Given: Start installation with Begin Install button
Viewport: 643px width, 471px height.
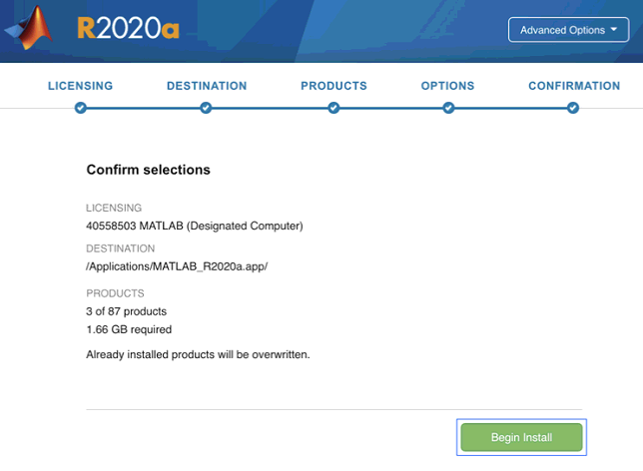Looking at the screenshot, I should [521, 437].
